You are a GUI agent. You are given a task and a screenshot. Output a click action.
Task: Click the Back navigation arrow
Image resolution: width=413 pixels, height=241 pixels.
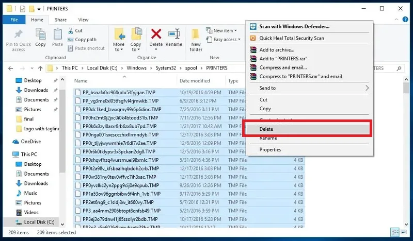[10, 68]
